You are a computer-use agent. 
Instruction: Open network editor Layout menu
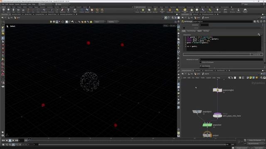(208, 78)
